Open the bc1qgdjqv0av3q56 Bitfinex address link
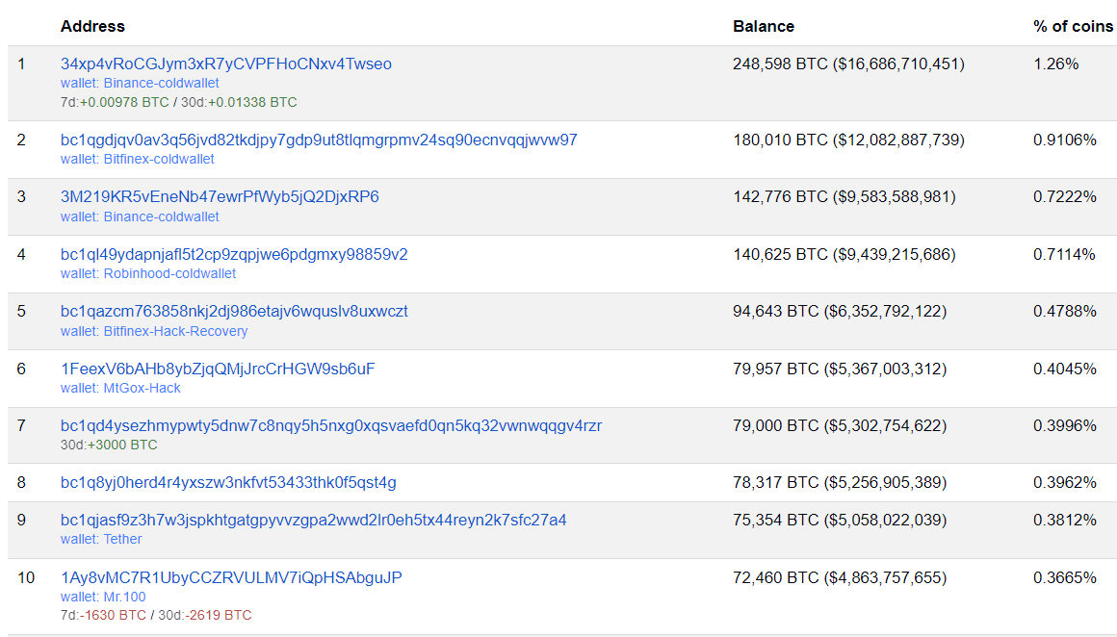The width and height of the screenshot is (1117, 637). coord(319,140)
